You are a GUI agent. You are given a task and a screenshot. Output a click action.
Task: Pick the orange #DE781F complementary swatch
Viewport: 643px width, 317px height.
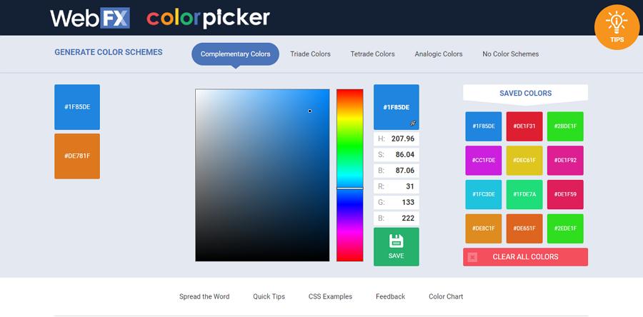(77, 156)
